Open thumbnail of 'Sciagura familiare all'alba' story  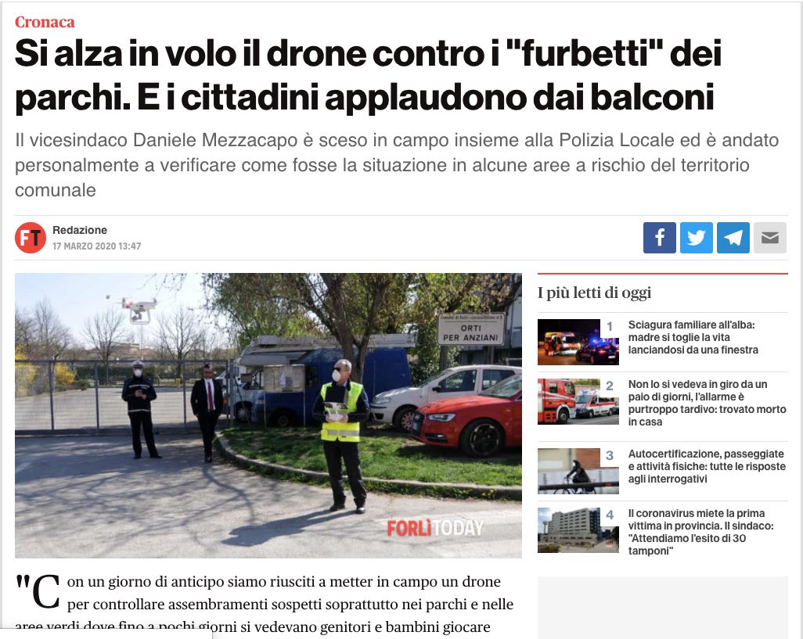[578, 342]
